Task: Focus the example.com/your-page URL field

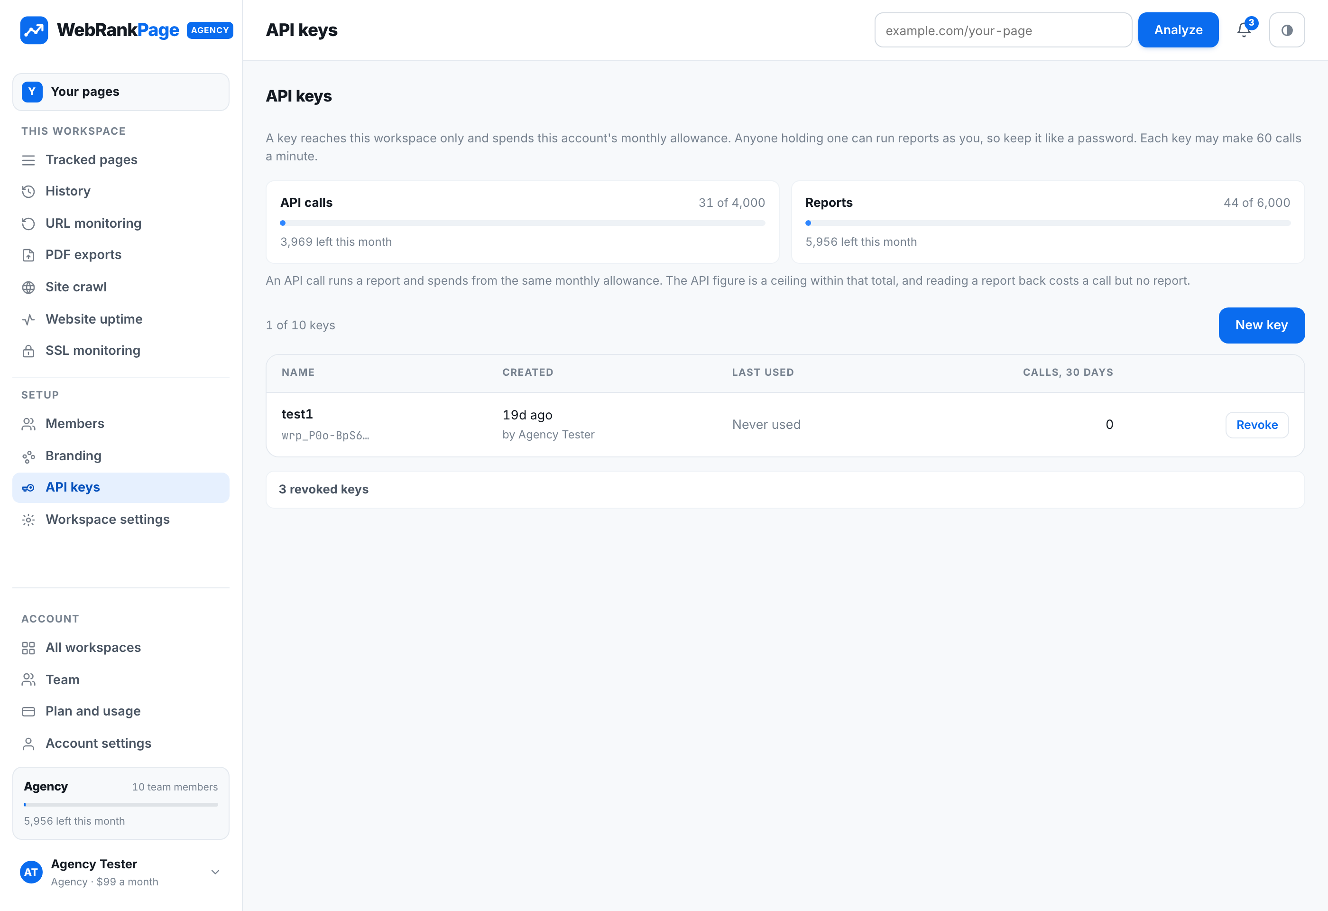Action: [1003, 30]
